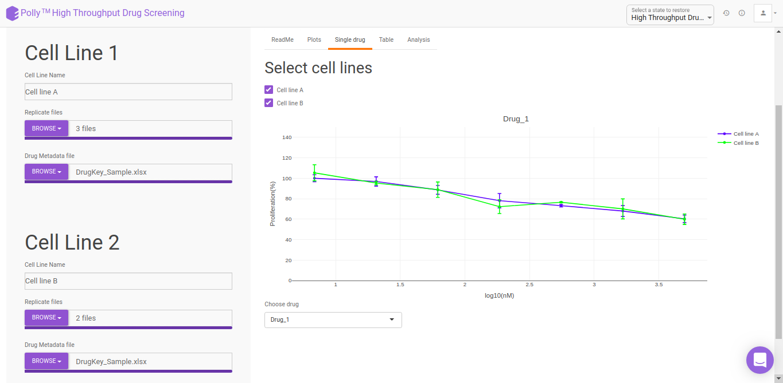
Task: Open the user profile avatar menu
Action: 763,13
